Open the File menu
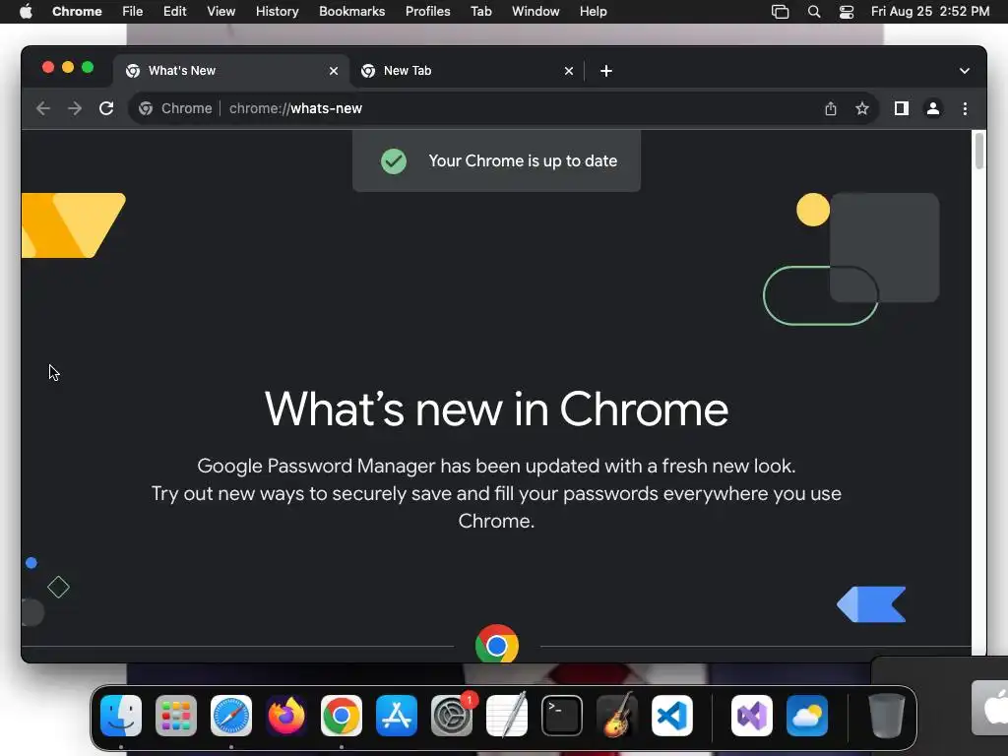 point(133,12)
